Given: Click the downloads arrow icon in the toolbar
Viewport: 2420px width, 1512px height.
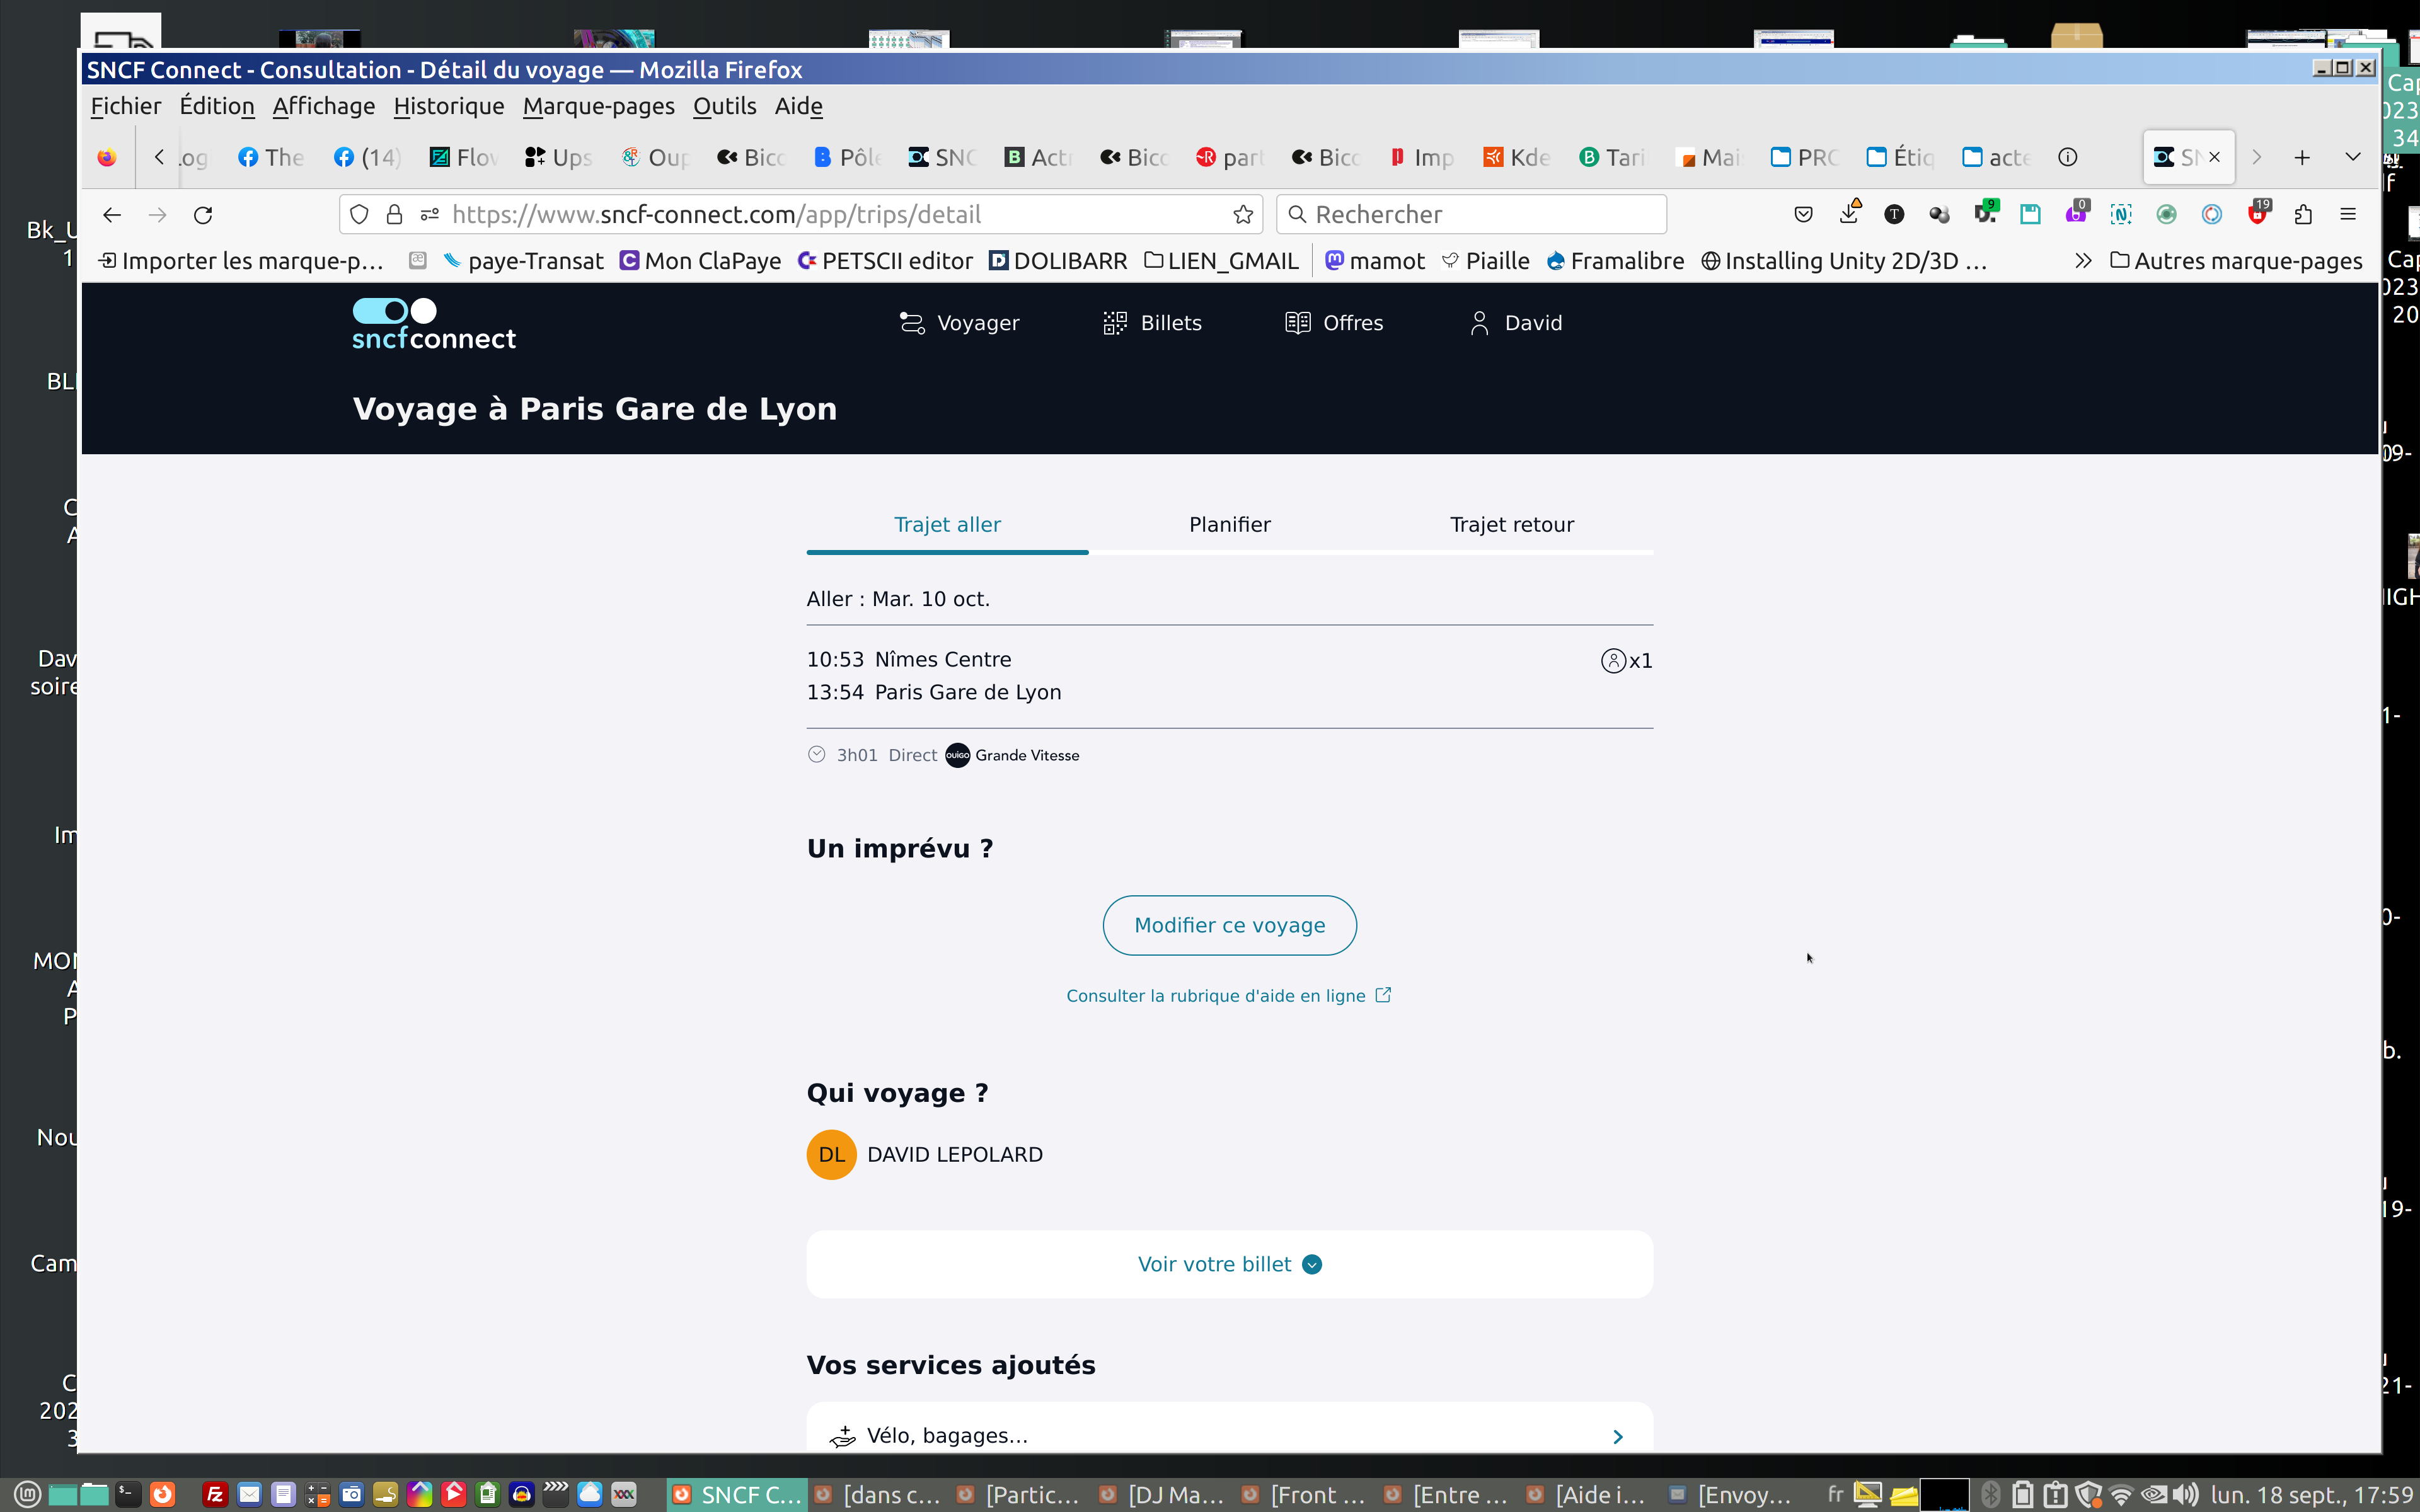Looking at the screenshot, I should (x=1848, y=215).
